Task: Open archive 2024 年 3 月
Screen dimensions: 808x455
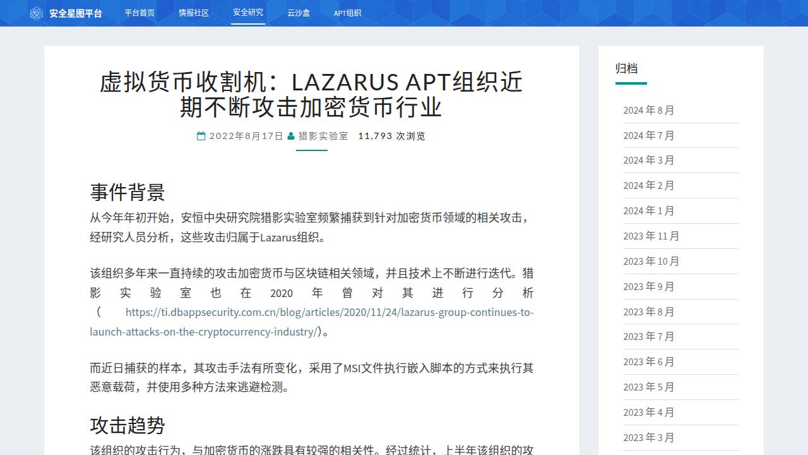Action: 649,160
